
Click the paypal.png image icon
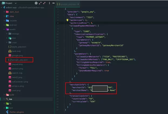click(x=10, y=64)
